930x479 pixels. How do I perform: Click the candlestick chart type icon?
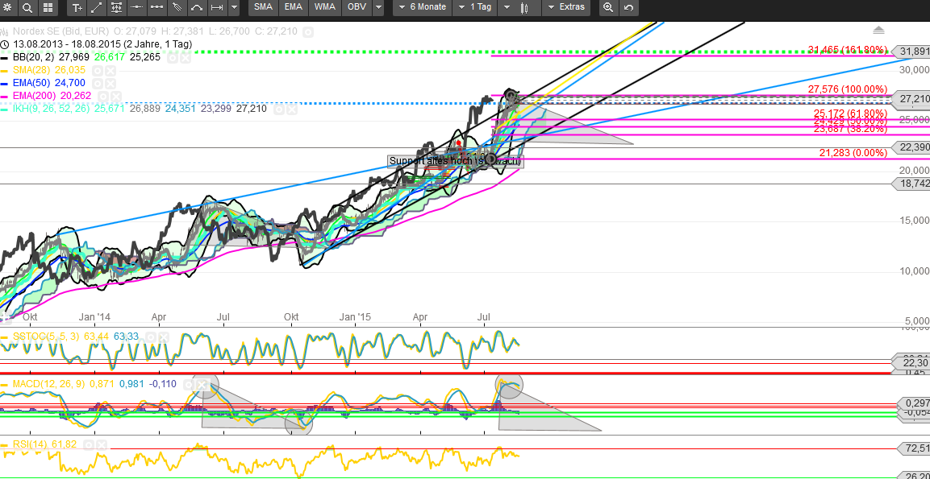click(x=524, y=8)
